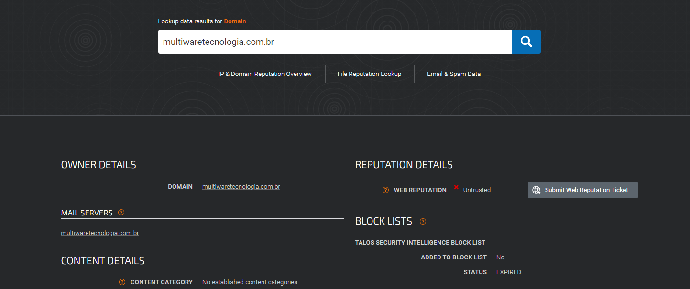This screenshot has height=289, width=690.
Task: Click the Reputation Details heading
Action: click(404, 165)
